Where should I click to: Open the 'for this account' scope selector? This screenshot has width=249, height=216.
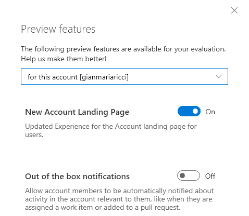pyautogui.click(x=124, y=76)
